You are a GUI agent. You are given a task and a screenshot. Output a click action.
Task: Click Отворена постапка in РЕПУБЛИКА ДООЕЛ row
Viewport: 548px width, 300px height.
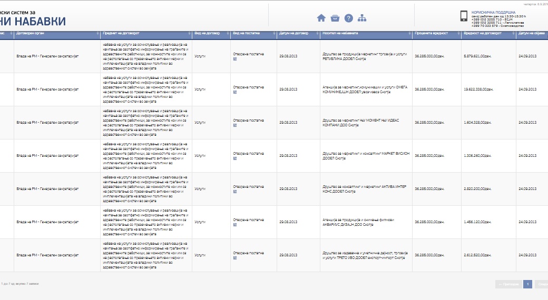tap(249, 54)
